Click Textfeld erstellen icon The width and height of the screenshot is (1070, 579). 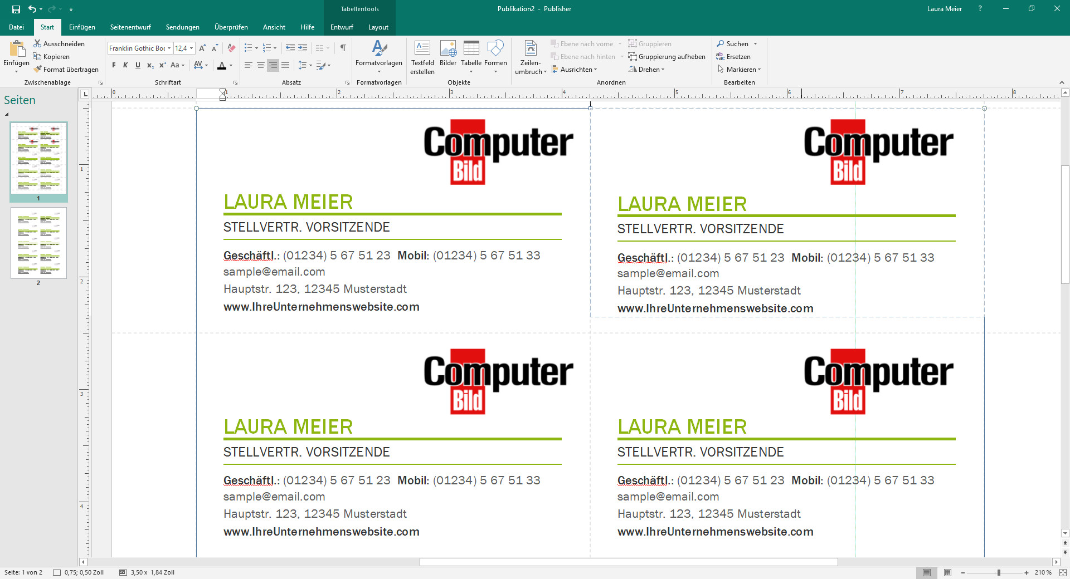click(422, 48)
